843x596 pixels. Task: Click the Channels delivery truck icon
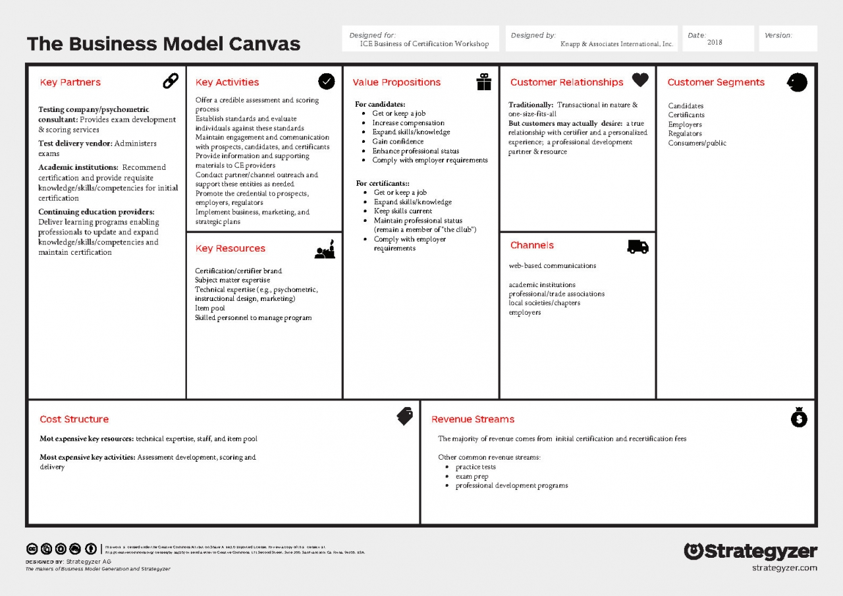[638, 246]
